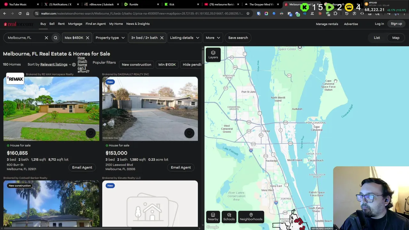Image resolution: width=409 pixels, height=230 pixels.
Task: Show Neighborhoods on the map
Action: [x=251, y=217]
